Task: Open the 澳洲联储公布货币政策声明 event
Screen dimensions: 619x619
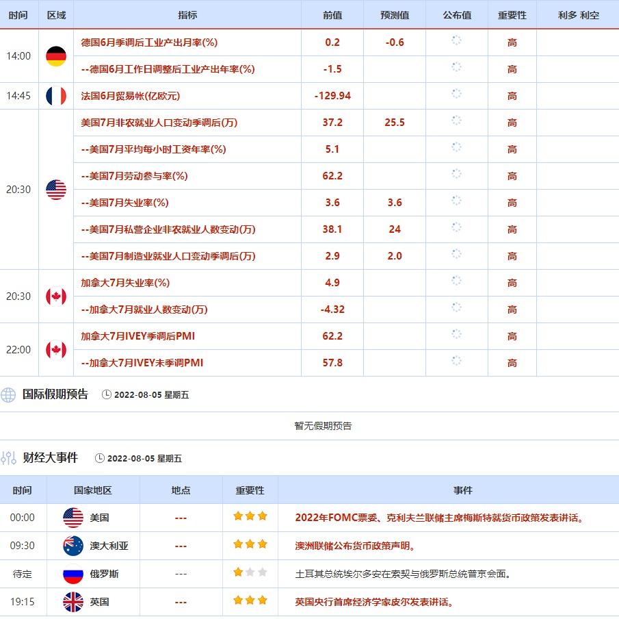Action: coord(355,546)
